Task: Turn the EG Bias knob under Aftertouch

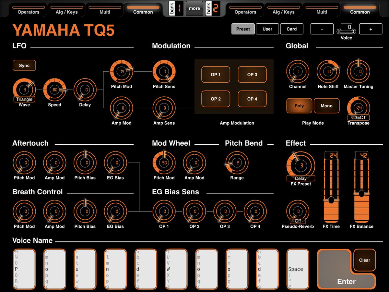Action: click(115, 163)
